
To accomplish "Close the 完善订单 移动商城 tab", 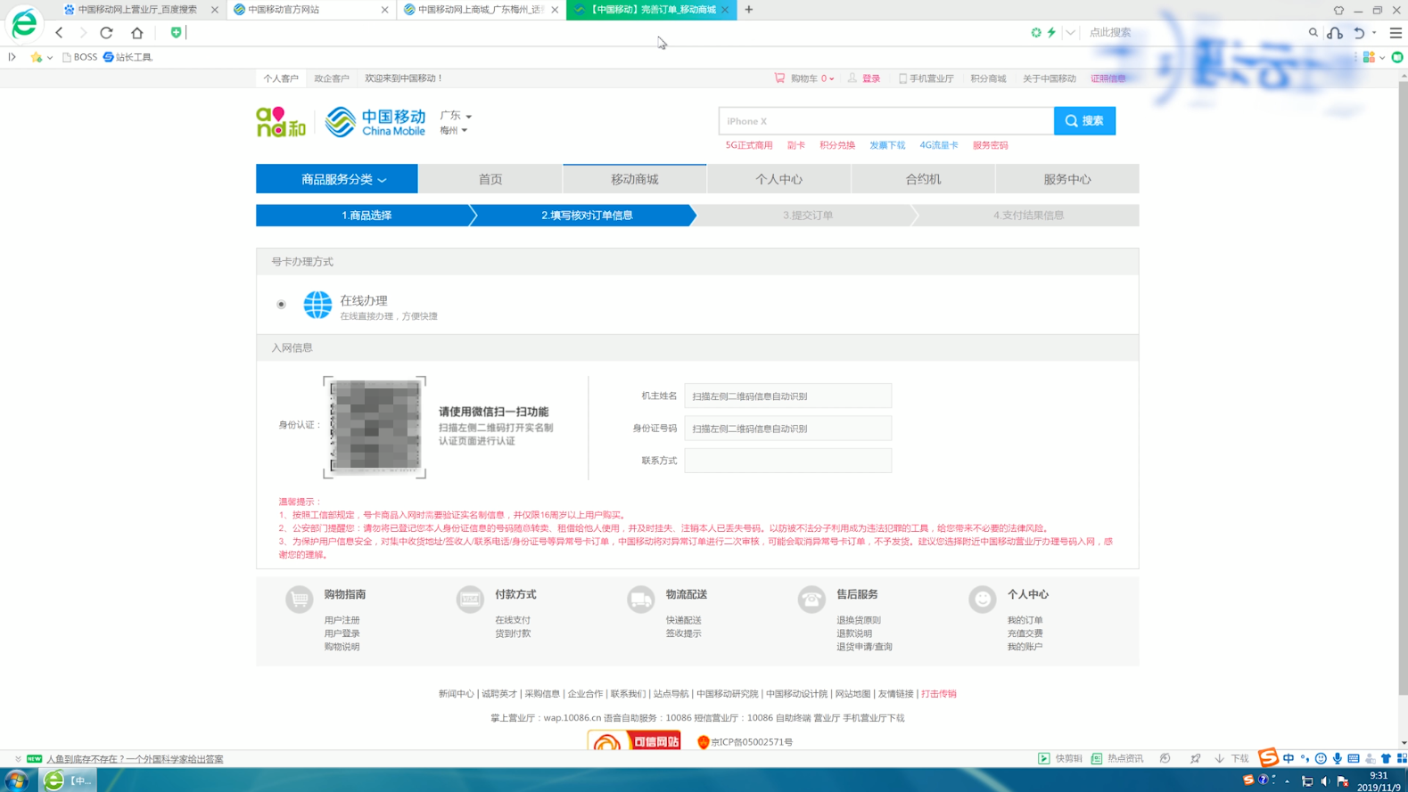I will click(725, 10).
